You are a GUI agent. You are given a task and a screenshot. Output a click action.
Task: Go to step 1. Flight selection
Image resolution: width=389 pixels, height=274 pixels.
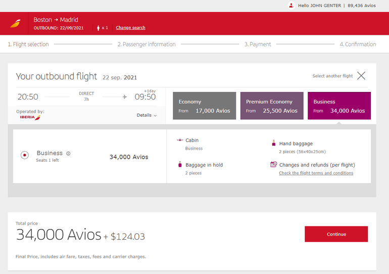28,44
